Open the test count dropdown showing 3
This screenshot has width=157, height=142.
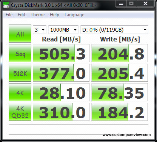[40, 30]
